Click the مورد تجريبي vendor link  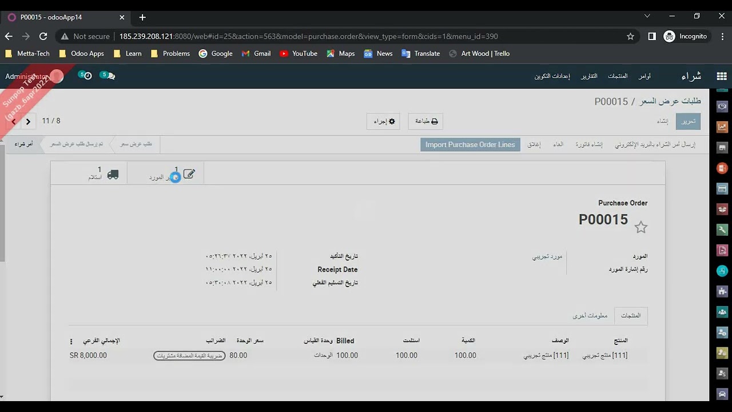pos(547,256)
